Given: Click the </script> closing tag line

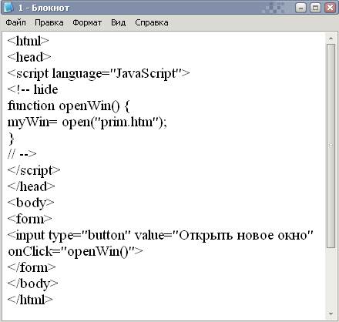Looking at the screenshot, I should pos(34,171).
